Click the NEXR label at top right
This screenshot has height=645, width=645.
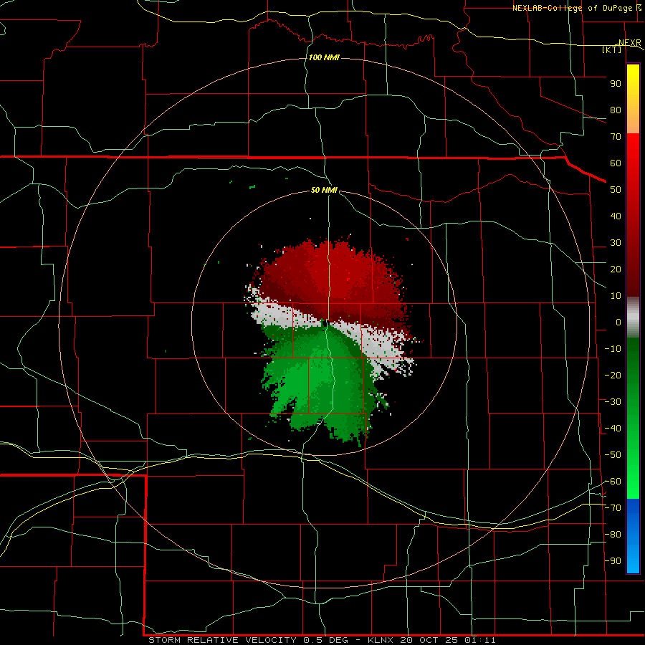click(x=629, y=42)
